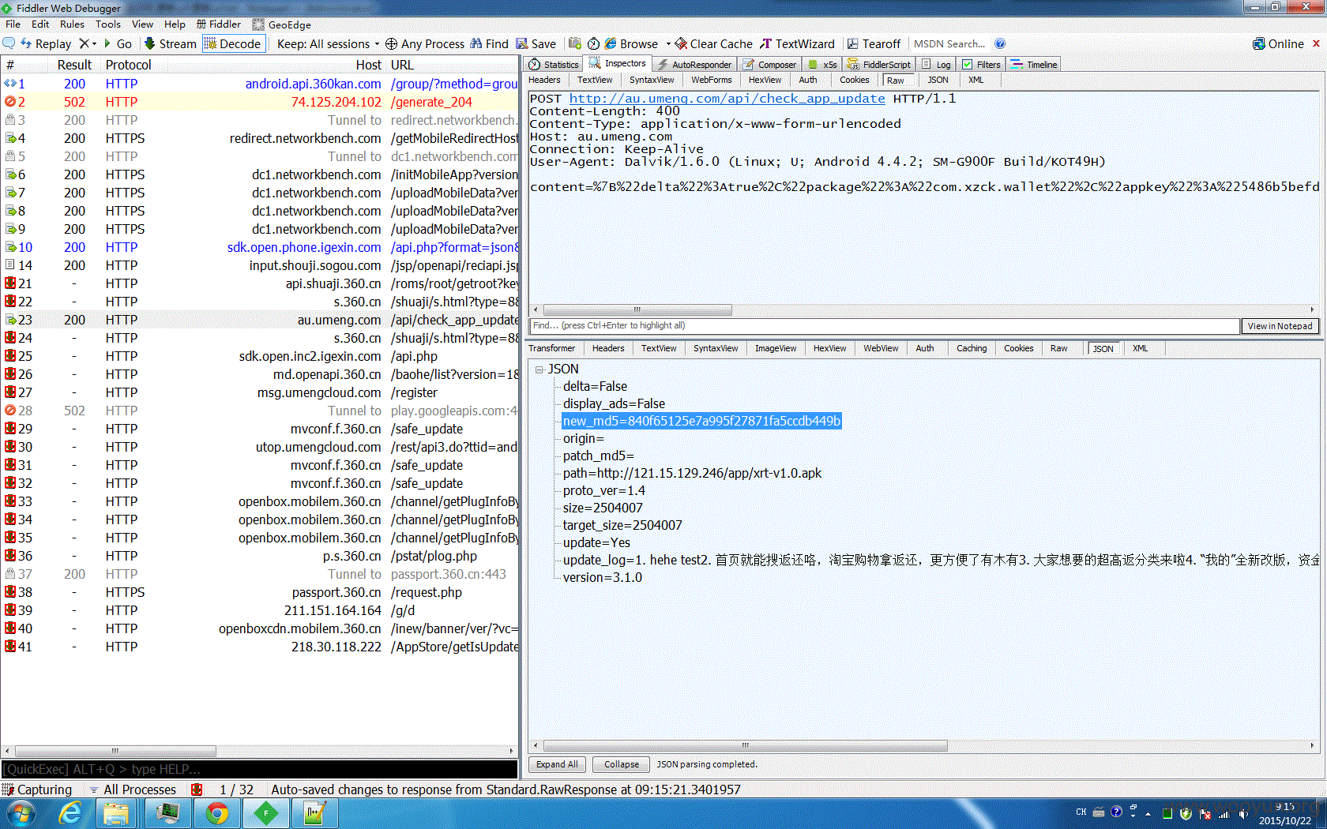Click the MSDN Search field

click(949, 43)
